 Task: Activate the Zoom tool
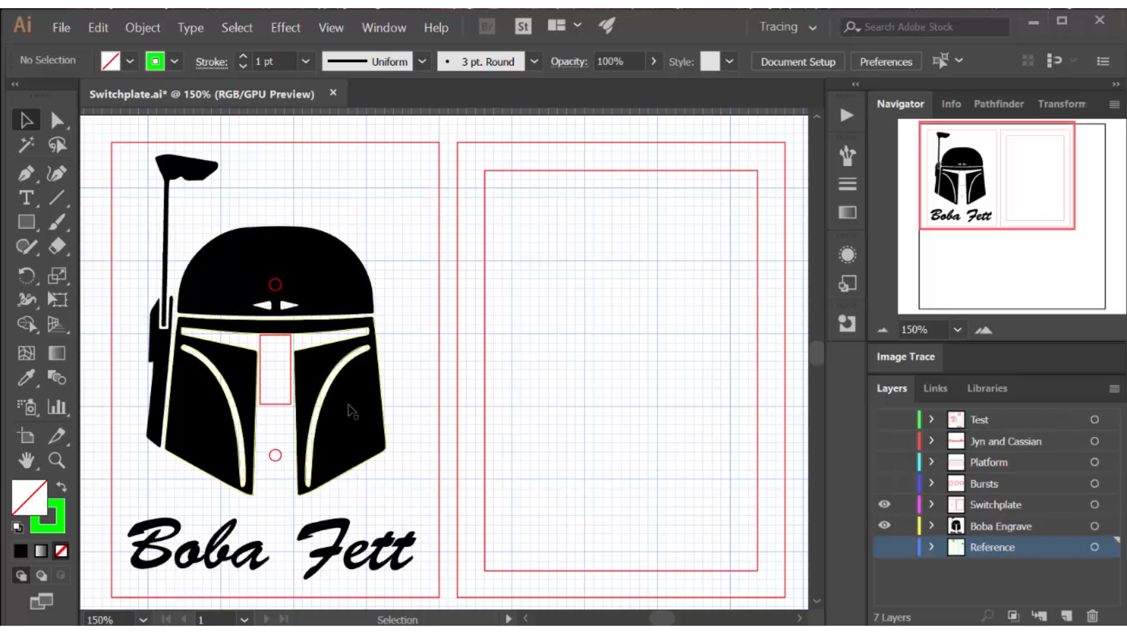pyautogui.click(x=57, y=460)
